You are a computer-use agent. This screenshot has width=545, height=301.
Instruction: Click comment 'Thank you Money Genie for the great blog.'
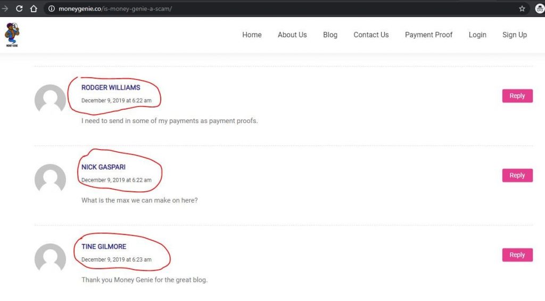point(144,280)
